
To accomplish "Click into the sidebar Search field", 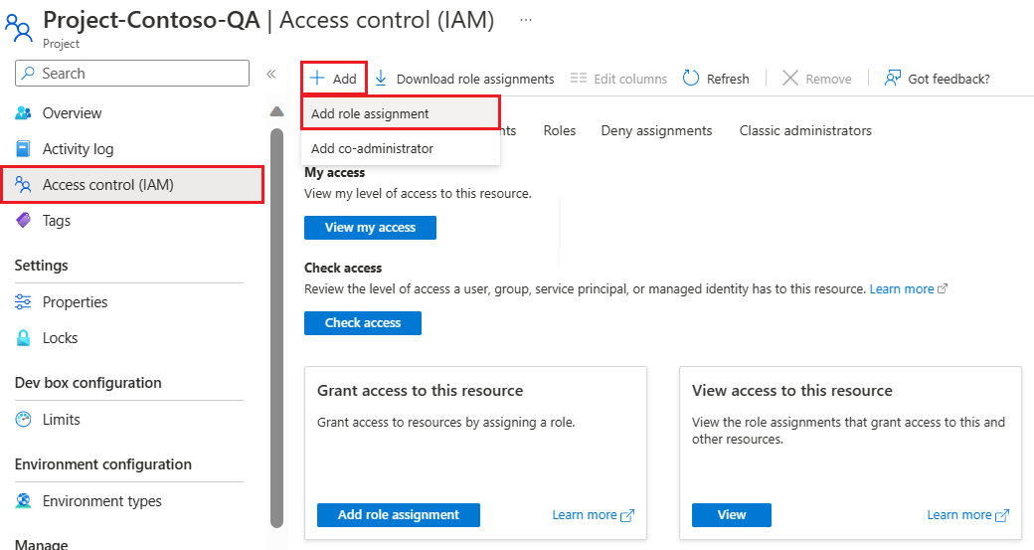I will click(x=132, y=74).
